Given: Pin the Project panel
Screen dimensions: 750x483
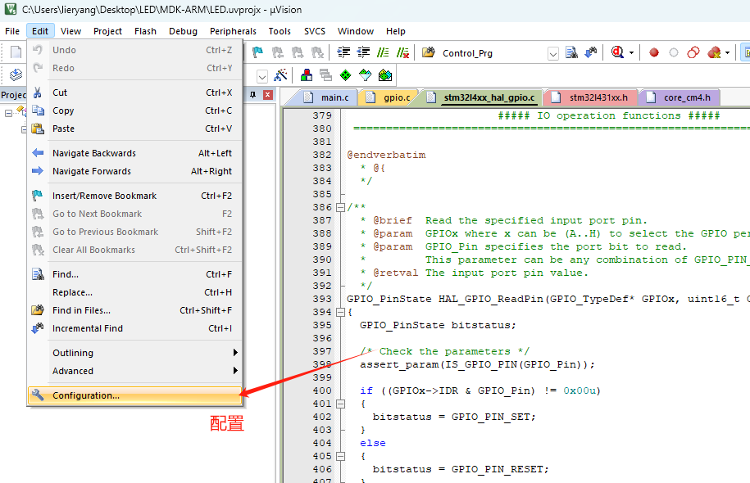Looking at the screenshot, I should point(253,95).
